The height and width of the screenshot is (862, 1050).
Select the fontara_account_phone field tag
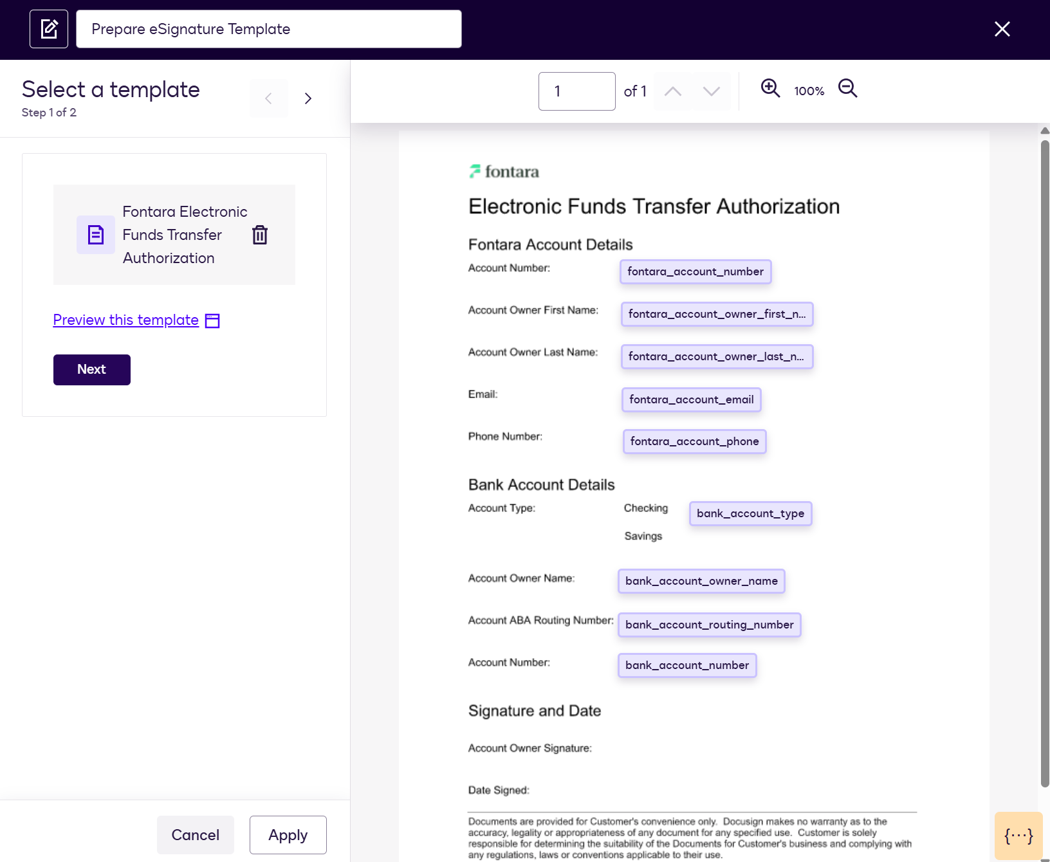695,441
